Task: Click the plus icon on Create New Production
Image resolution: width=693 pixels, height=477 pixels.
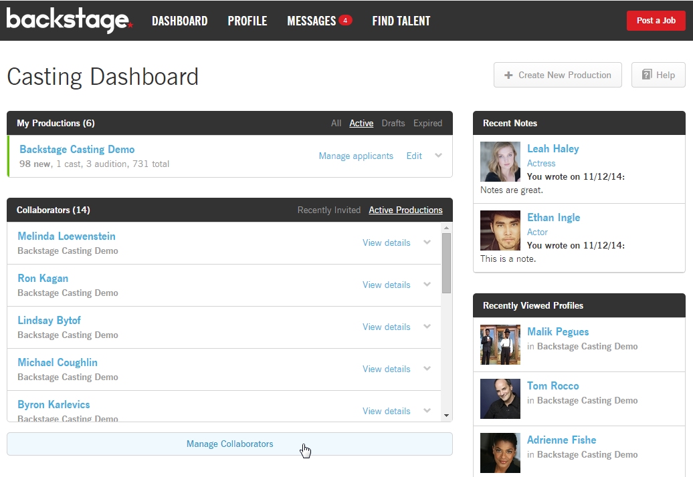Action: (x=508, y=75)
